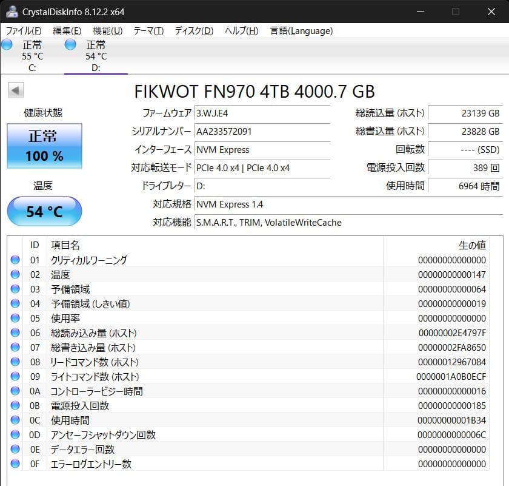Click total host reads value 23139 GB

[x=465, y=113]
